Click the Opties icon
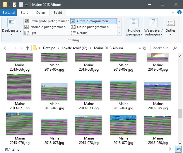 click(171, 23)
